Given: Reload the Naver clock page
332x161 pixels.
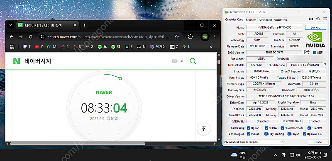Looking at the screenshot, I should tap(31, 37).
